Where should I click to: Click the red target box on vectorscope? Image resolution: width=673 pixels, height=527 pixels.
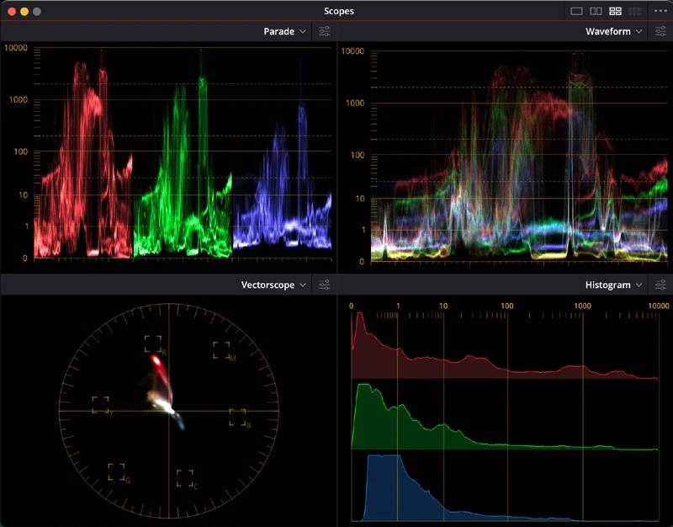point(153,344)
